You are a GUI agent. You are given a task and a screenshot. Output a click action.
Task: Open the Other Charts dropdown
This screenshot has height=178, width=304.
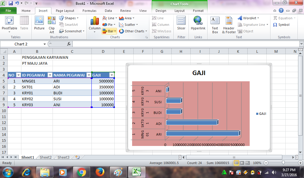pos(133,31)
